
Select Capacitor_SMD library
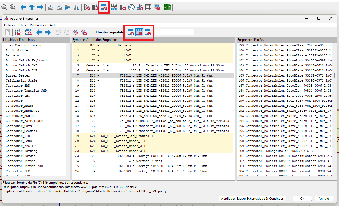(x=18, y=86)
